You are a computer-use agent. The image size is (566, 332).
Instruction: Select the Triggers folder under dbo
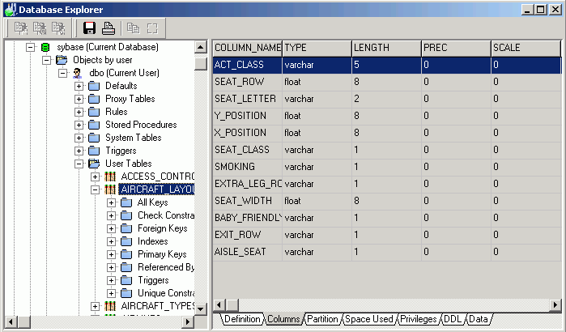(x=121, y=151)
